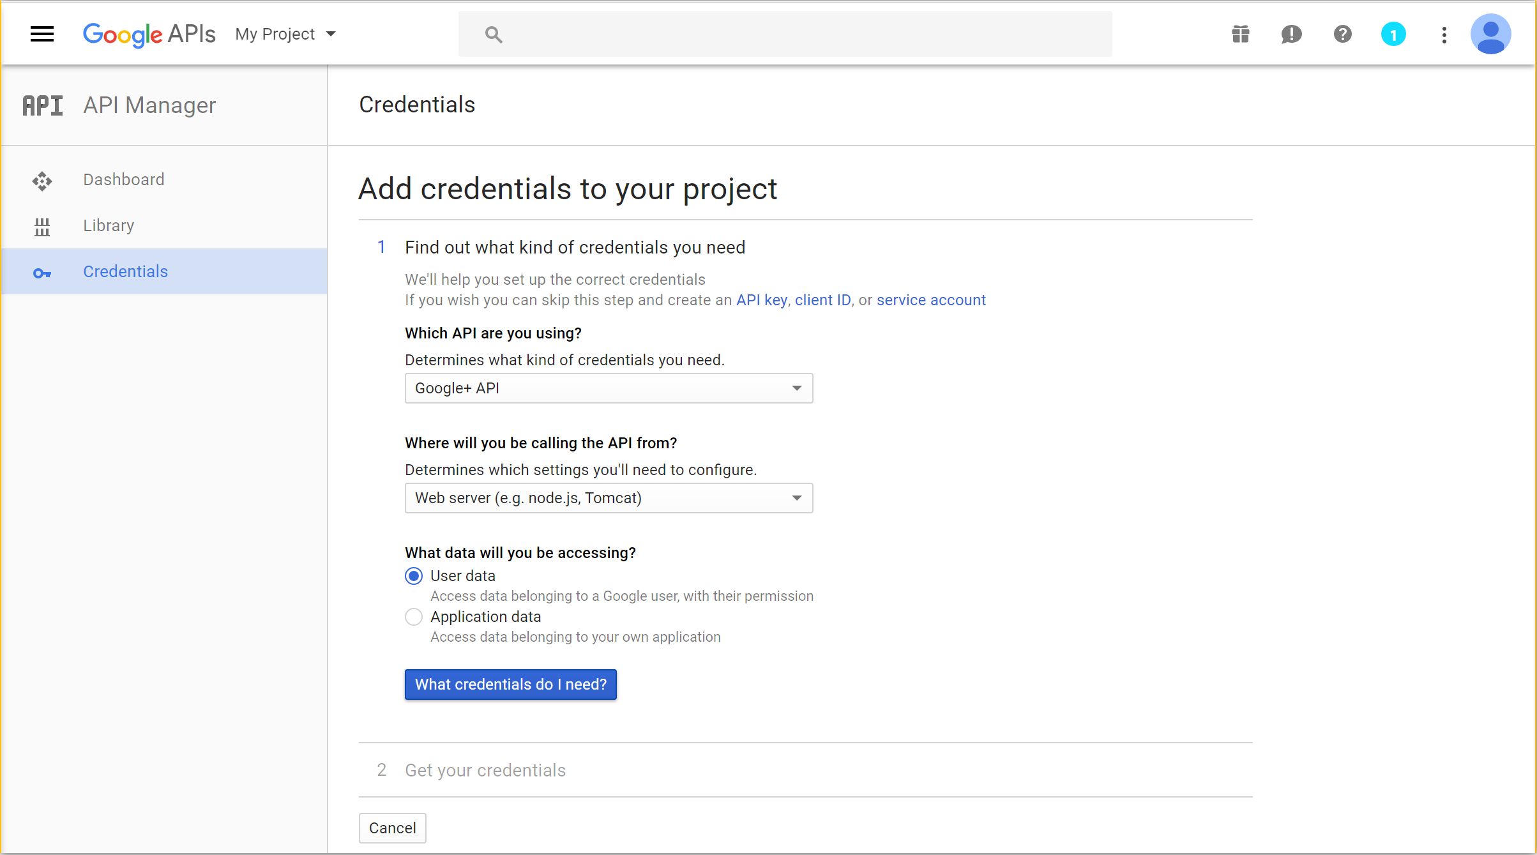Click What credentials do I need? button

coord(511,685)
